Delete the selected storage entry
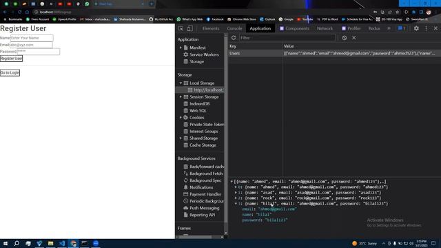This screenshot has width=441, height=248. coord(353,38)
